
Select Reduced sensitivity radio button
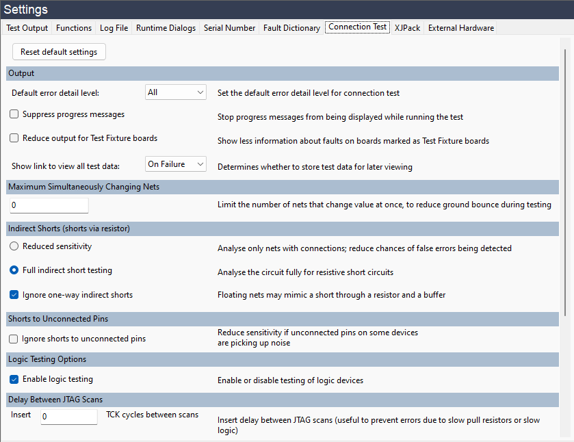[14, 246]
